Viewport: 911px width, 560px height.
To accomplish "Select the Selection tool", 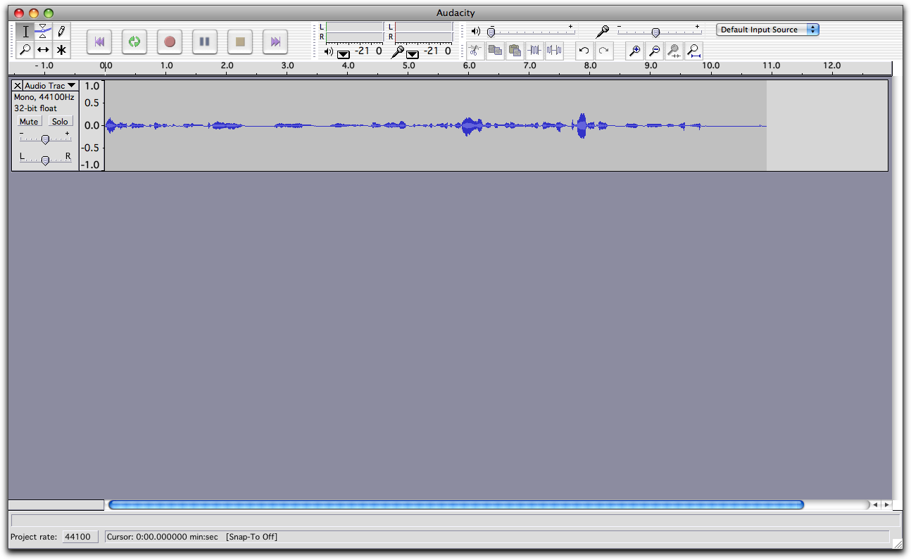I will coord(25,31).
